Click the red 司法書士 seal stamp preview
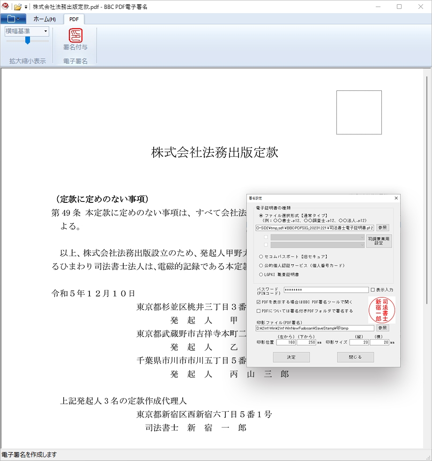432x461 pixels. pos(382,310)
